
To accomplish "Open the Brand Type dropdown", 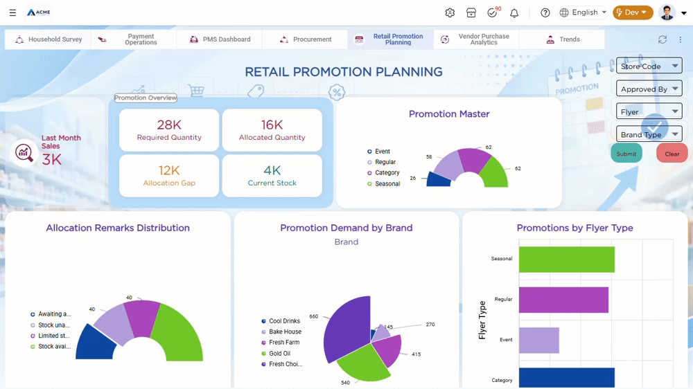I will coord(649,134).
